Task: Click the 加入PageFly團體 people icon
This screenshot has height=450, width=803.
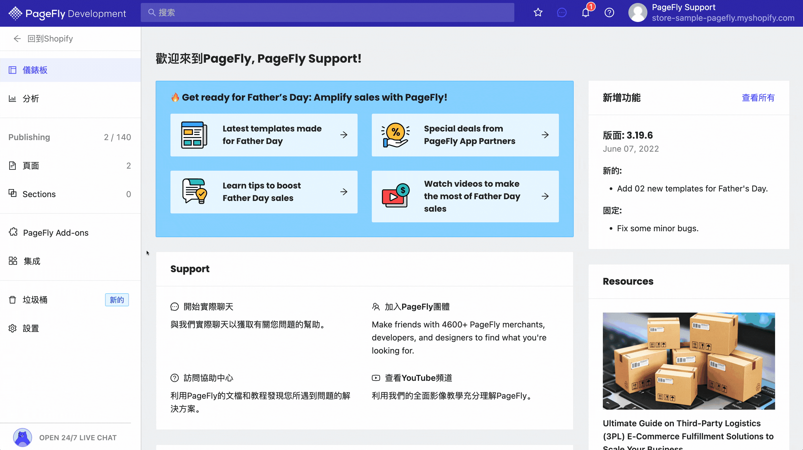Action: point(376,307)
